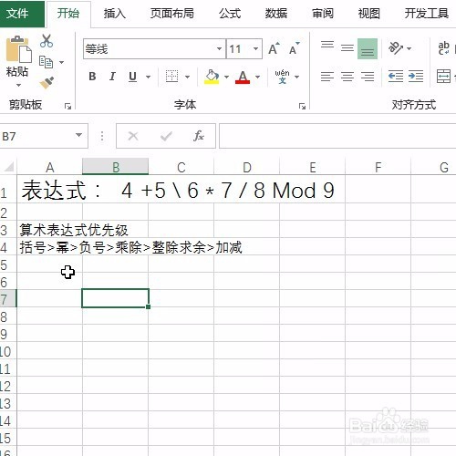This screenshot has width=456, height=456.
Task: Expand the Name Box dropdown
Action: [78, 135]
